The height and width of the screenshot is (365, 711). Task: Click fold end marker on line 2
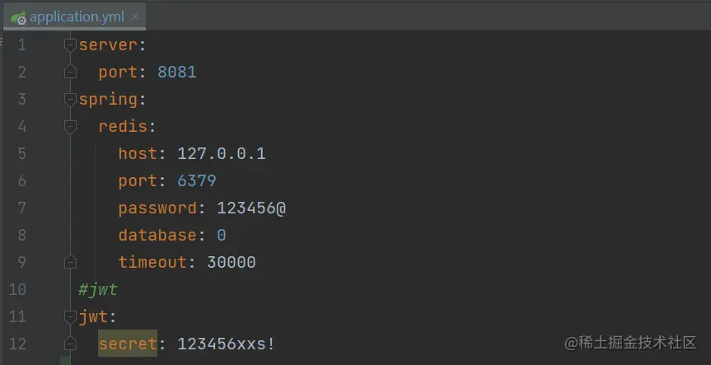point(70,72)
